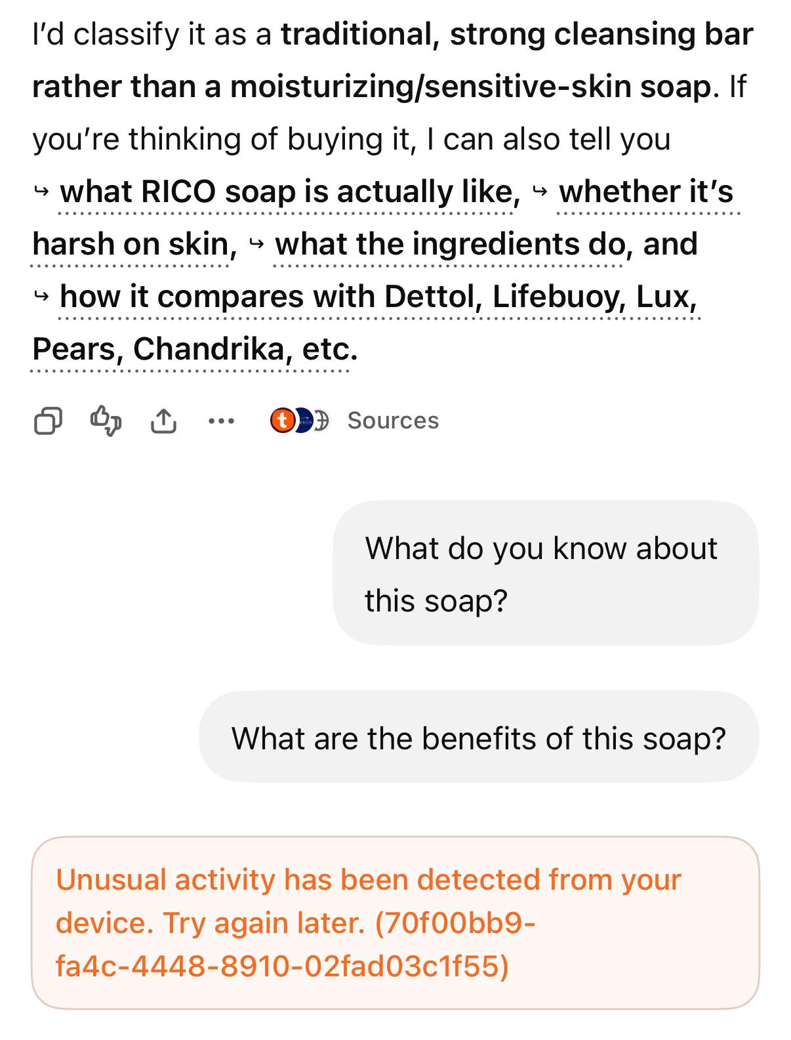Click the third source favicon

(321, 420)
